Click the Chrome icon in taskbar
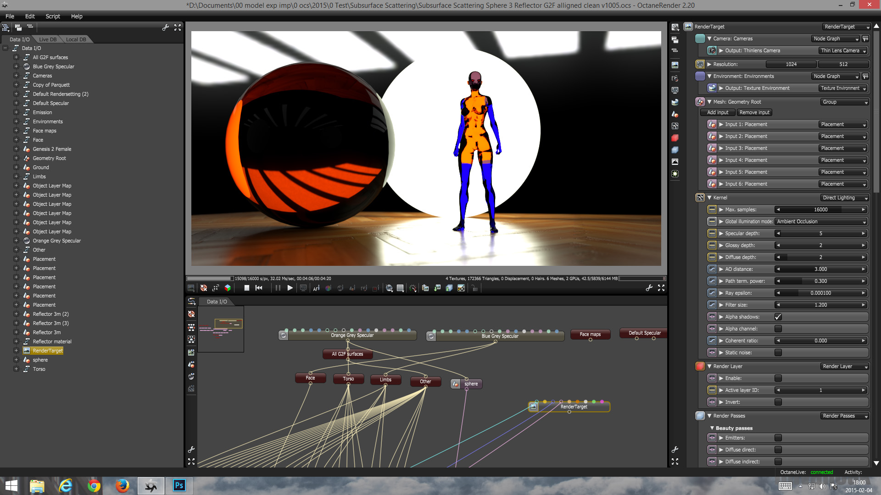 94,486
